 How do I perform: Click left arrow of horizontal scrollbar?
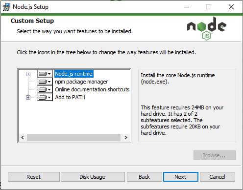click(23, 138)
